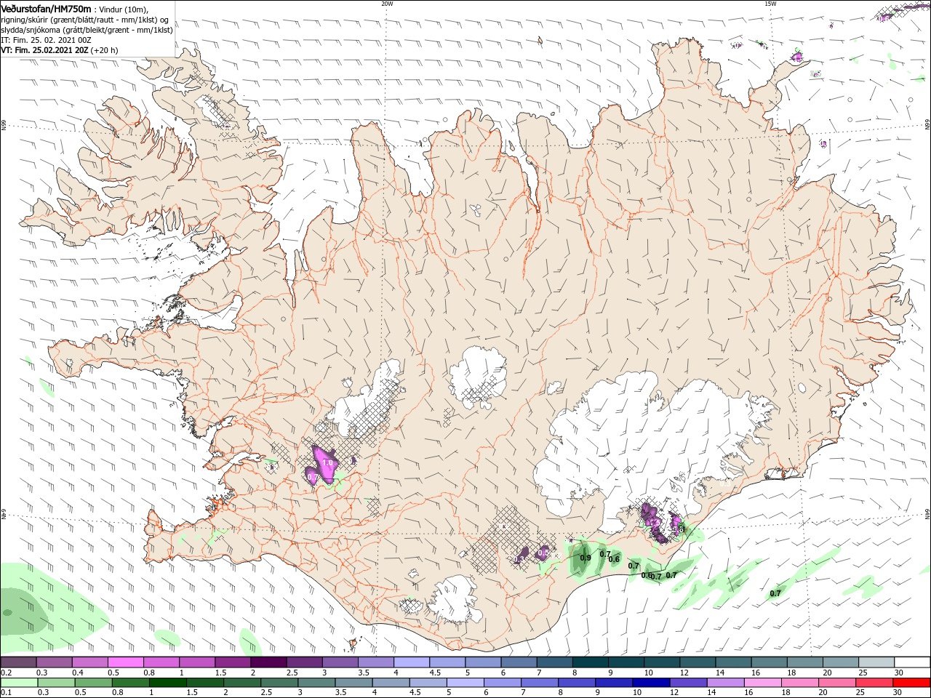
Task: Click the '1.0' precipitation value on the pink blob
Action: (x=327, y=462)
